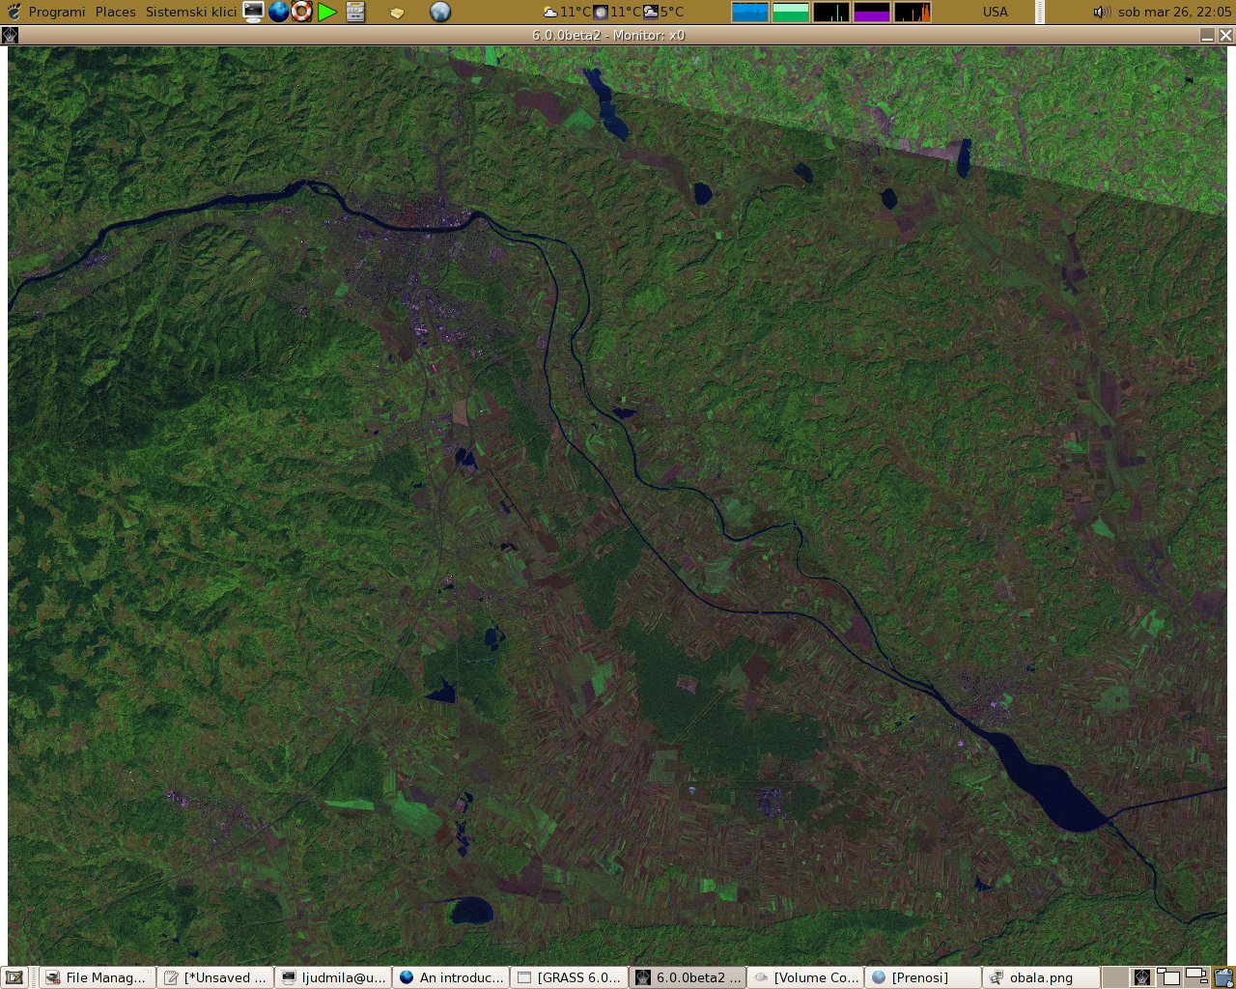Switch to File Manager taskbar window
Screen dimensions: 1236x989
pos(97,977)
